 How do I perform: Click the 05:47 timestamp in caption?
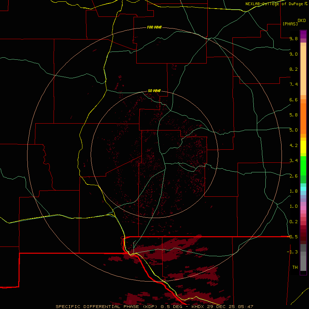tap(245, 307)
